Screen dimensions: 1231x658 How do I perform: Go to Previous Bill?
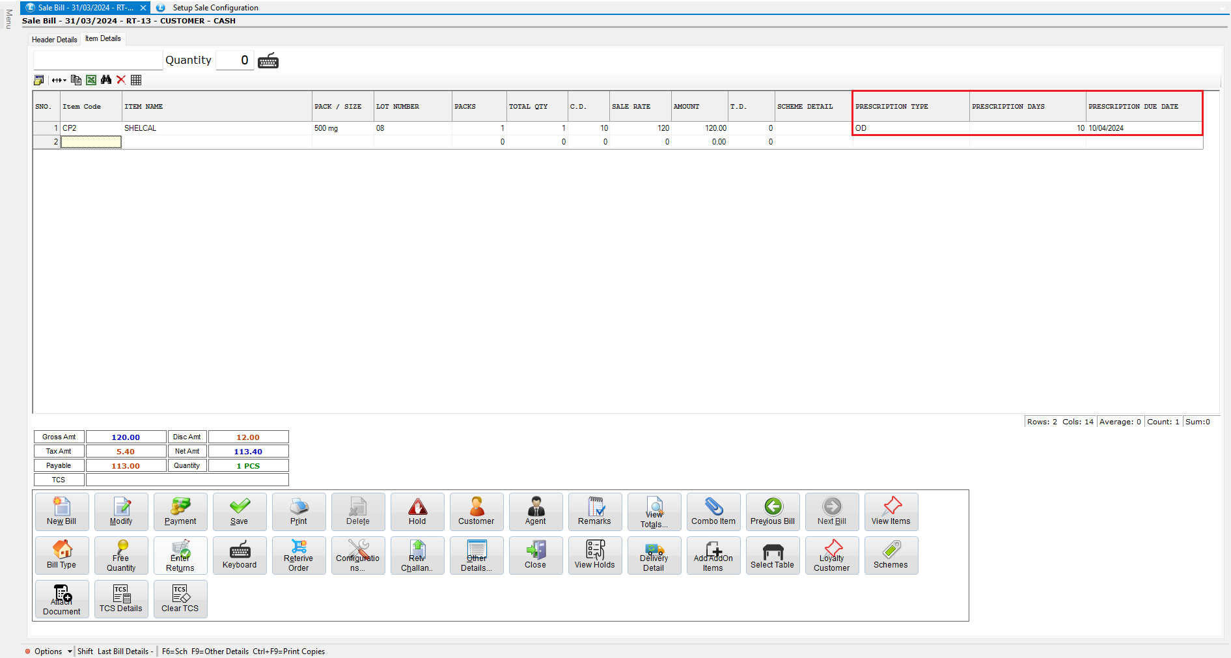click(772, 512)
